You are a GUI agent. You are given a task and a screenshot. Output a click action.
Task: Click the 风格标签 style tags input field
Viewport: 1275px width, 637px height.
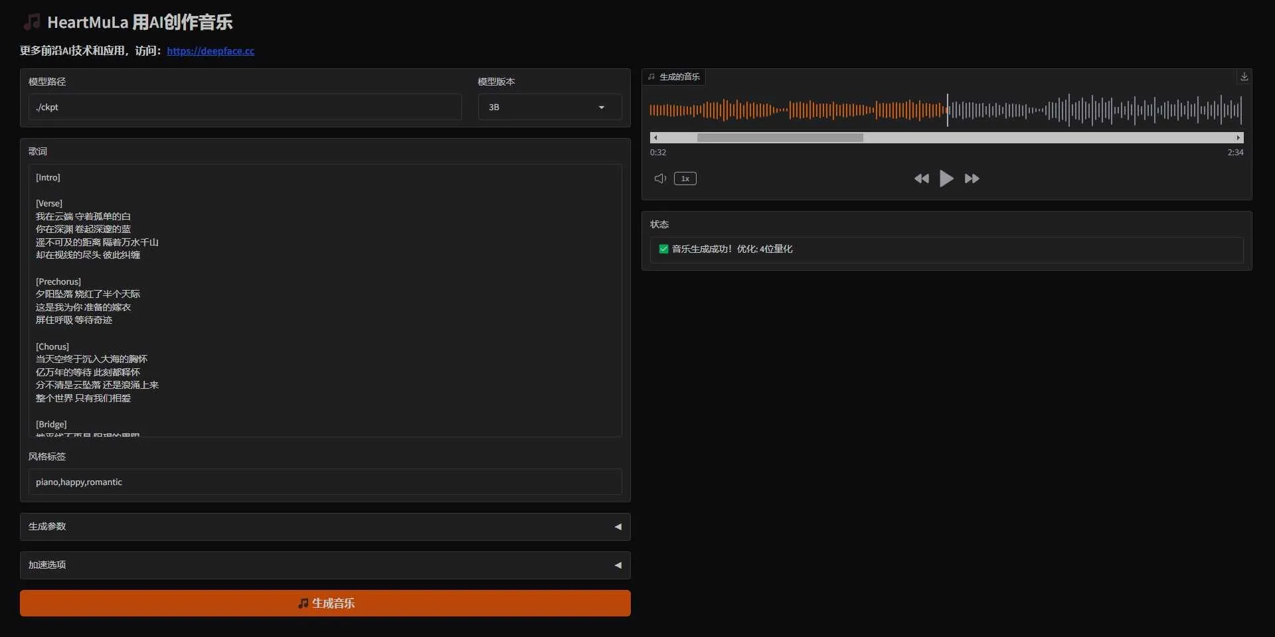point(325,482)
